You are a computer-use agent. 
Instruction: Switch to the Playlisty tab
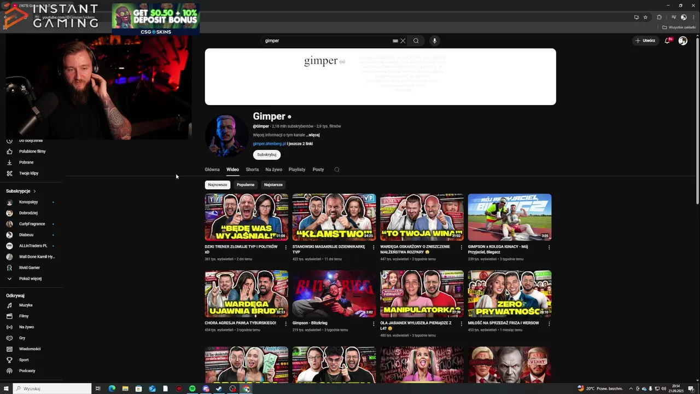tap(297, 170)
